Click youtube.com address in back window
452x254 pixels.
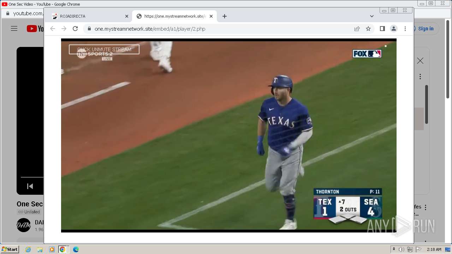point(28,13)
